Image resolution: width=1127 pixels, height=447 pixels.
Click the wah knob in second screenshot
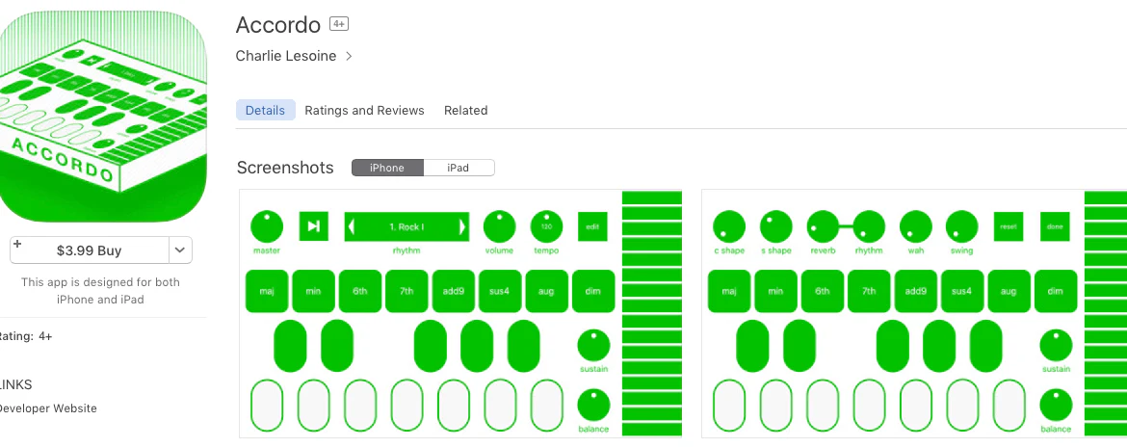pos(915,227)
